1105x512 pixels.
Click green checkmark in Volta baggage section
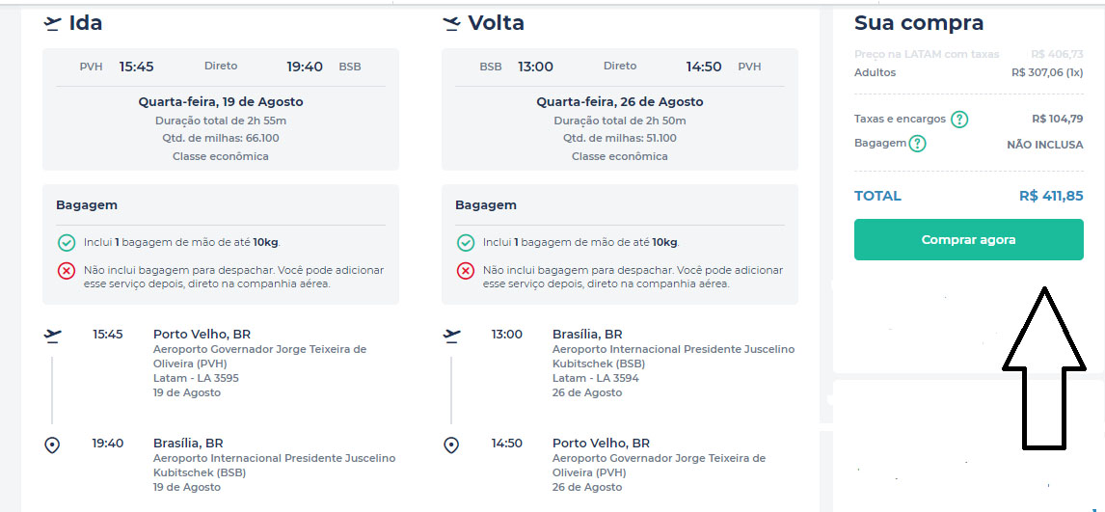coord(466,243)
